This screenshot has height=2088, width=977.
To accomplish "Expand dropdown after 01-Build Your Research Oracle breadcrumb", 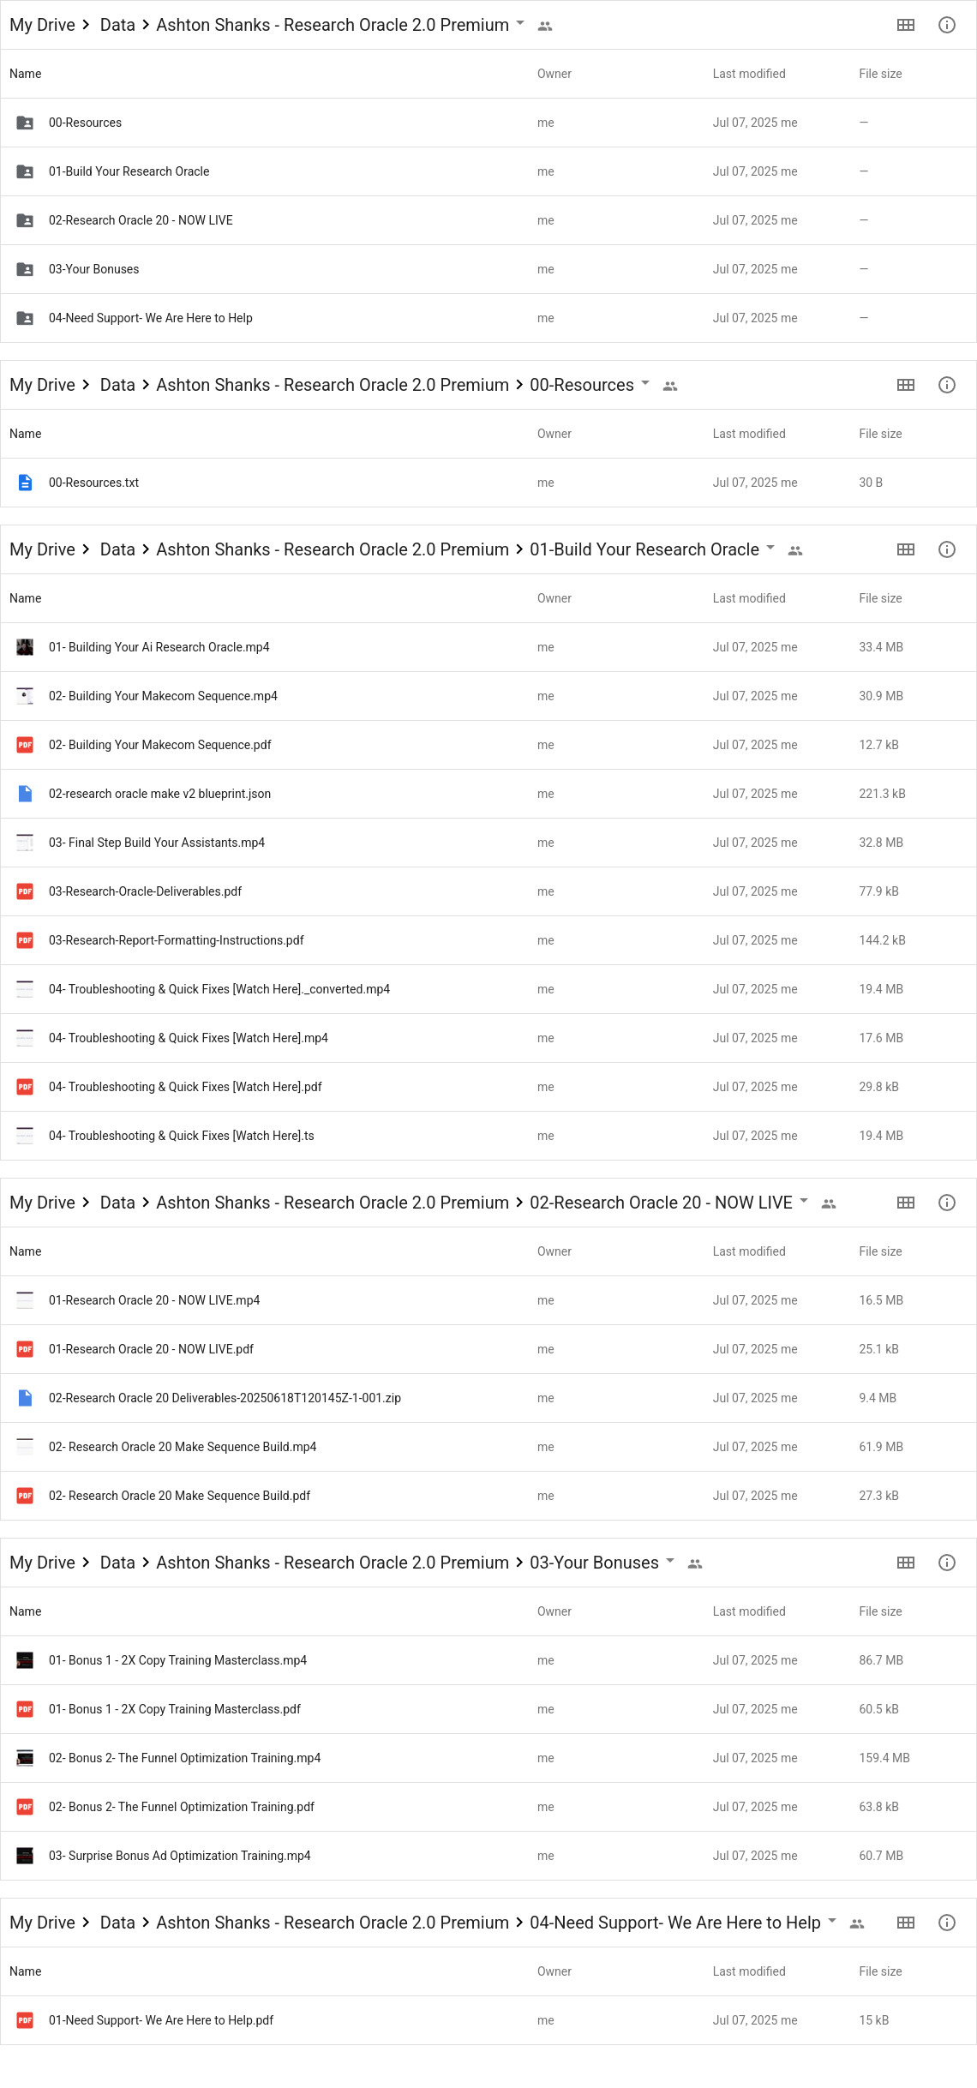I will pos(770,548).
